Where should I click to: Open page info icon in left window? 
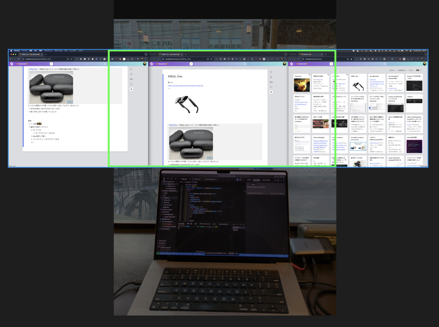pyautogui.click(x=131, y=69)
